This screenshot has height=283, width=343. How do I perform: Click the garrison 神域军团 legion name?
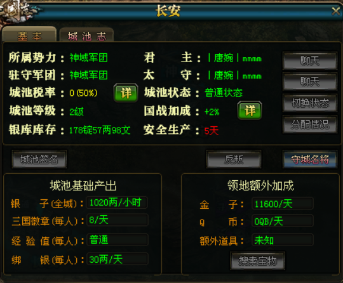pos(88,76)
